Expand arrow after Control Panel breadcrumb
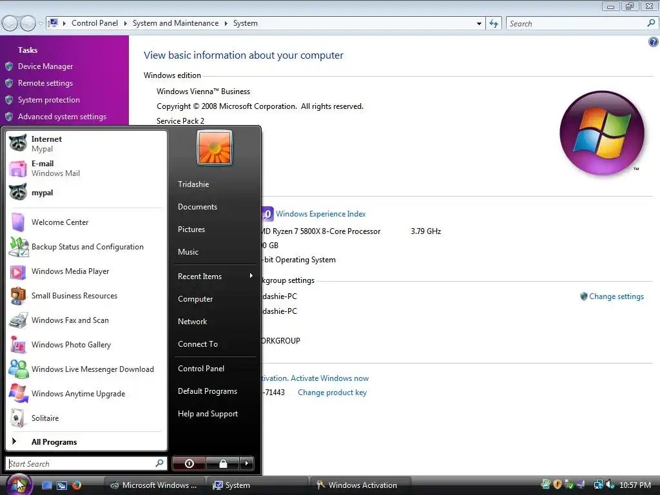660x495 pixels. pyautogui.click(x=126, y=24)
